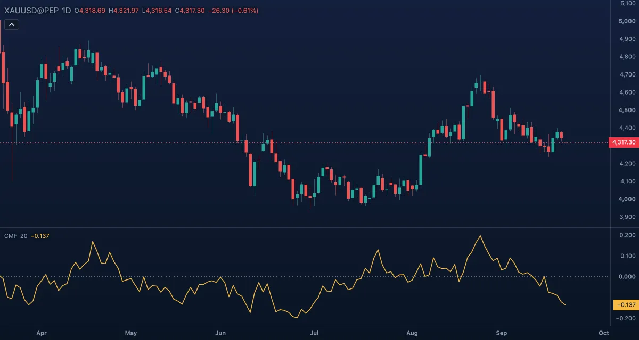Click the CMF 20 indicator label
639x340 pixels.
[x=15, y=236]
